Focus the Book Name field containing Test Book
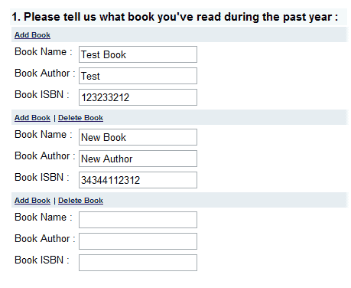 click(x=138, y=54)
